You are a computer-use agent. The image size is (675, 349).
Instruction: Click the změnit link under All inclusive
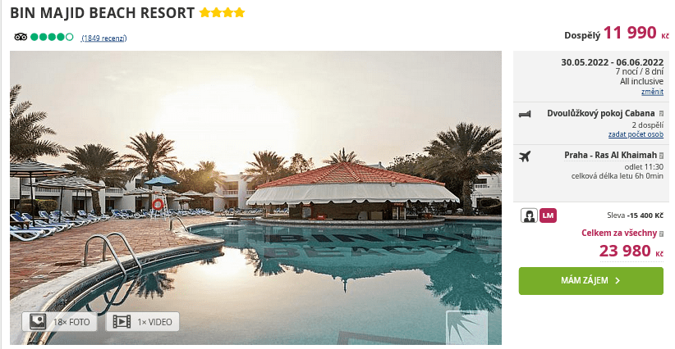652,92
